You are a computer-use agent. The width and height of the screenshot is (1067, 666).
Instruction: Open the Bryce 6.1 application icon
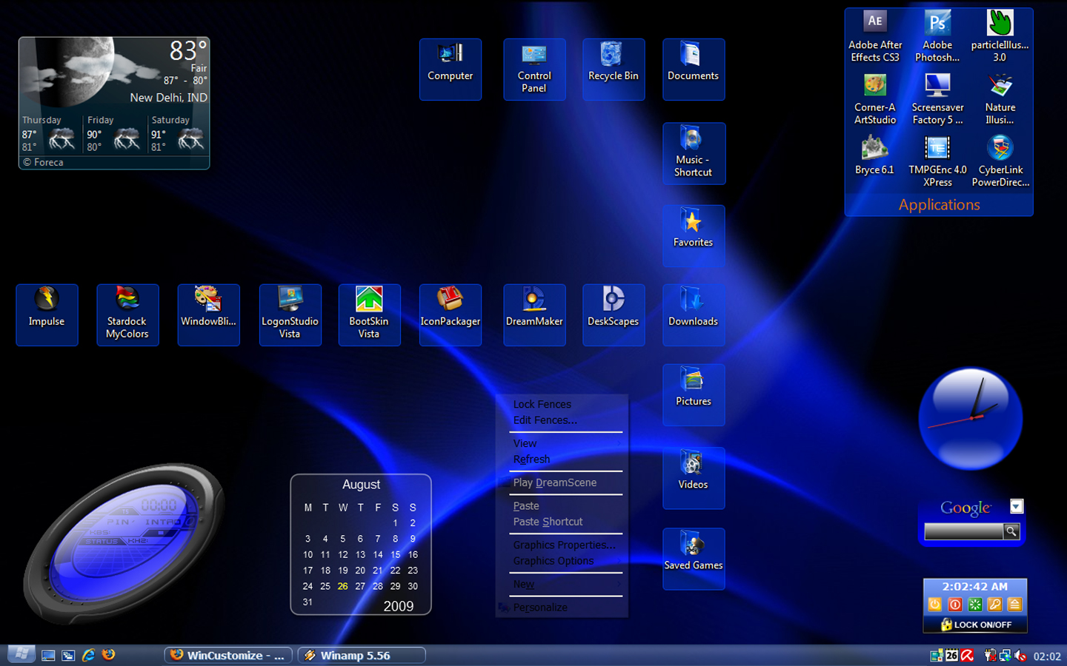[x=874, y=156]
